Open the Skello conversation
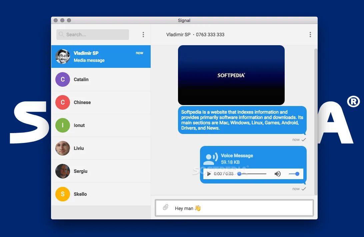The height and width of the screenshot is (237, 364). (101, 194)
